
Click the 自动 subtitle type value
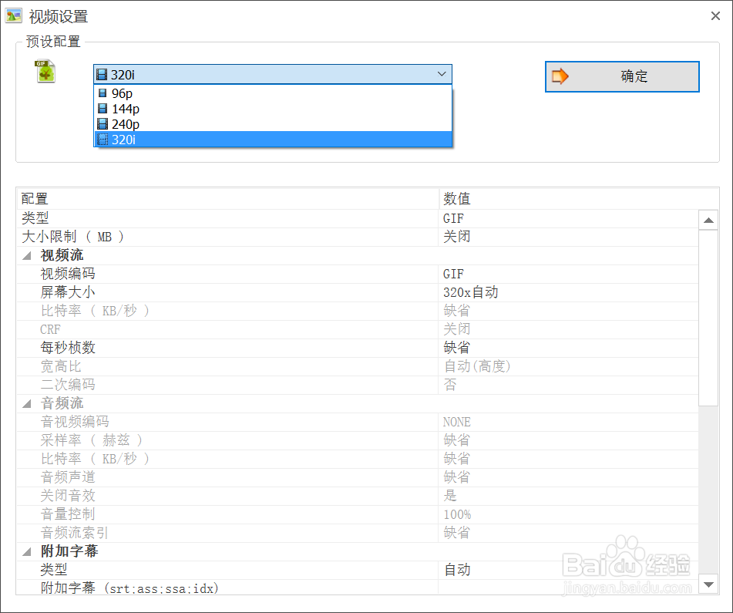457,570
